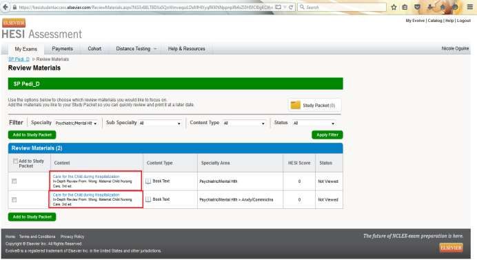
Task: Click the URL address bar text
Action: (x=145, y=7)
